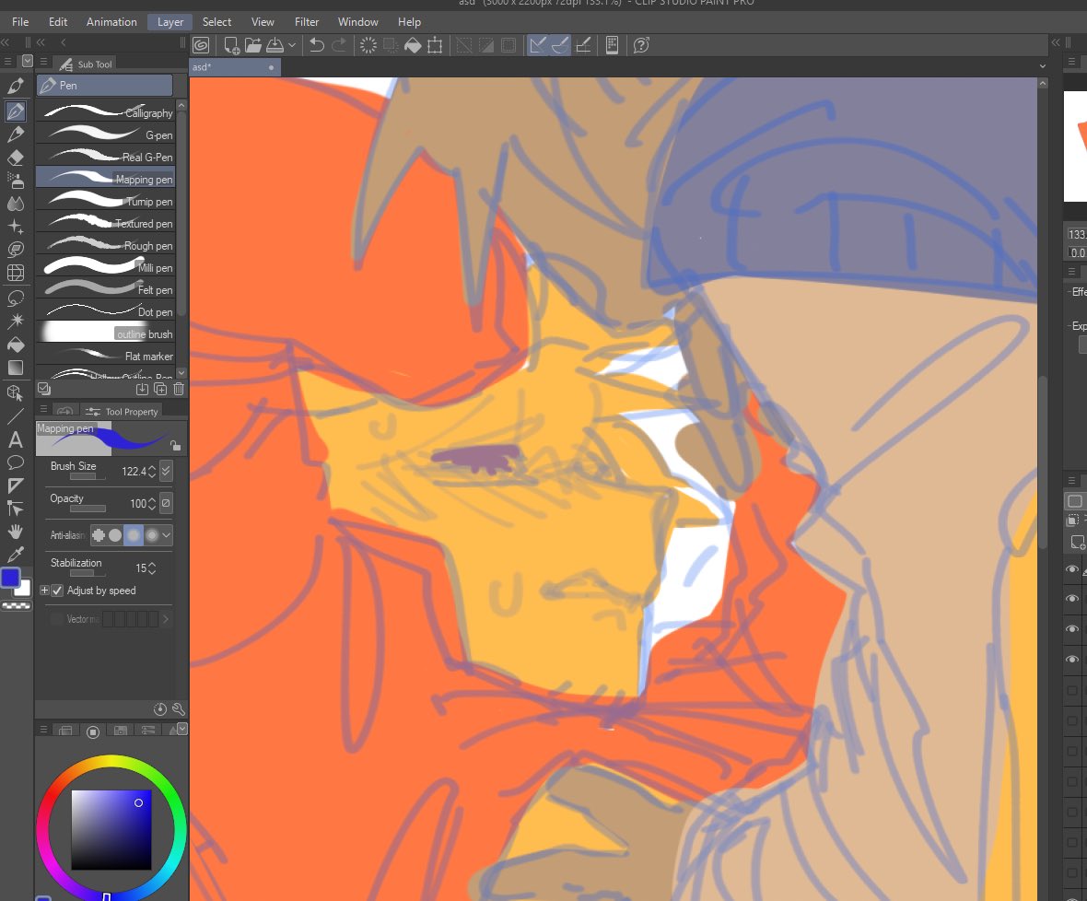Select the strong anti-aliasing option

[151, 535]
